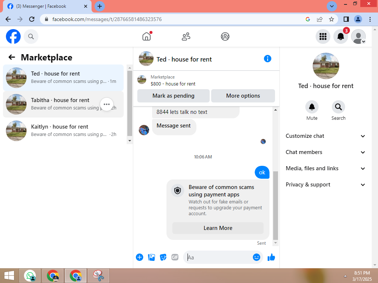Click the browser forward arrow
This screenshot has height=283, width=378.
20,19
